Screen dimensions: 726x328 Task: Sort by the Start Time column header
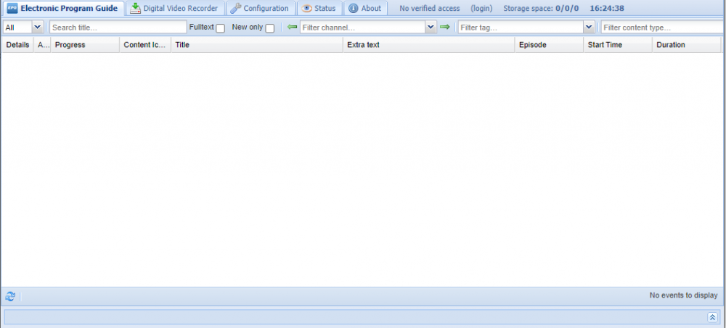point(618,45)
